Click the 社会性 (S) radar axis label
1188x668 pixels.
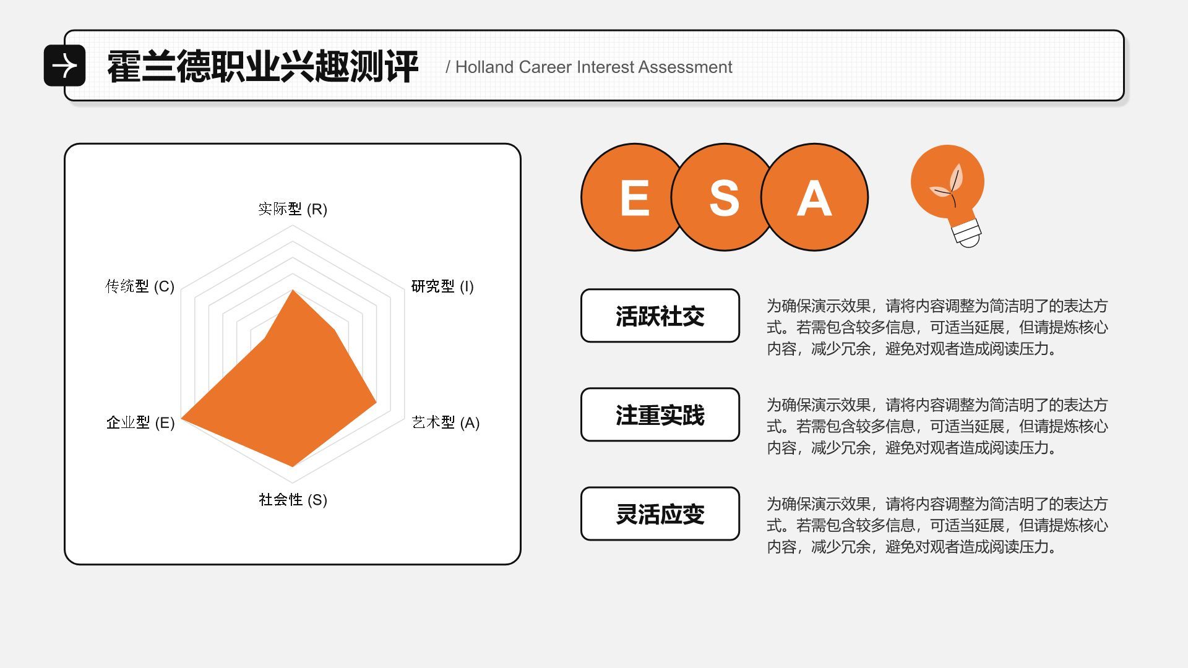pyautogui.click(x=293, y=500)
